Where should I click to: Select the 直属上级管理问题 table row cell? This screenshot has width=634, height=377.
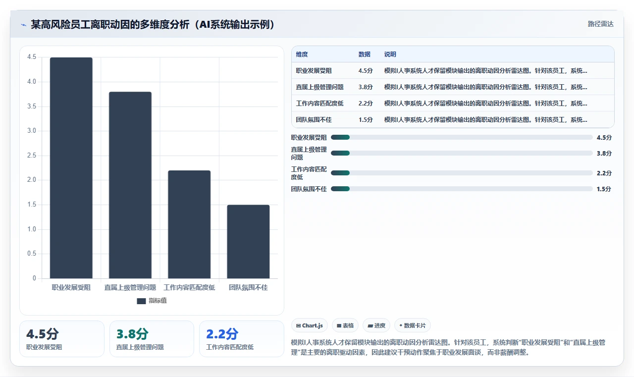click(320, 87)
